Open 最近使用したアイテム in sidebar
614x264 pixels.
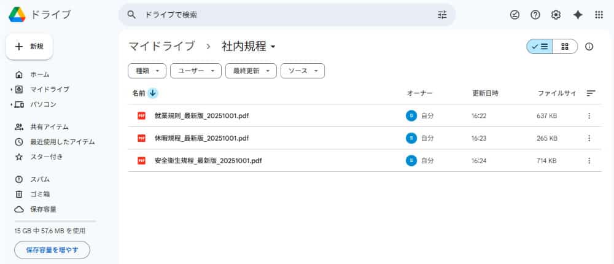coord(63,142)
